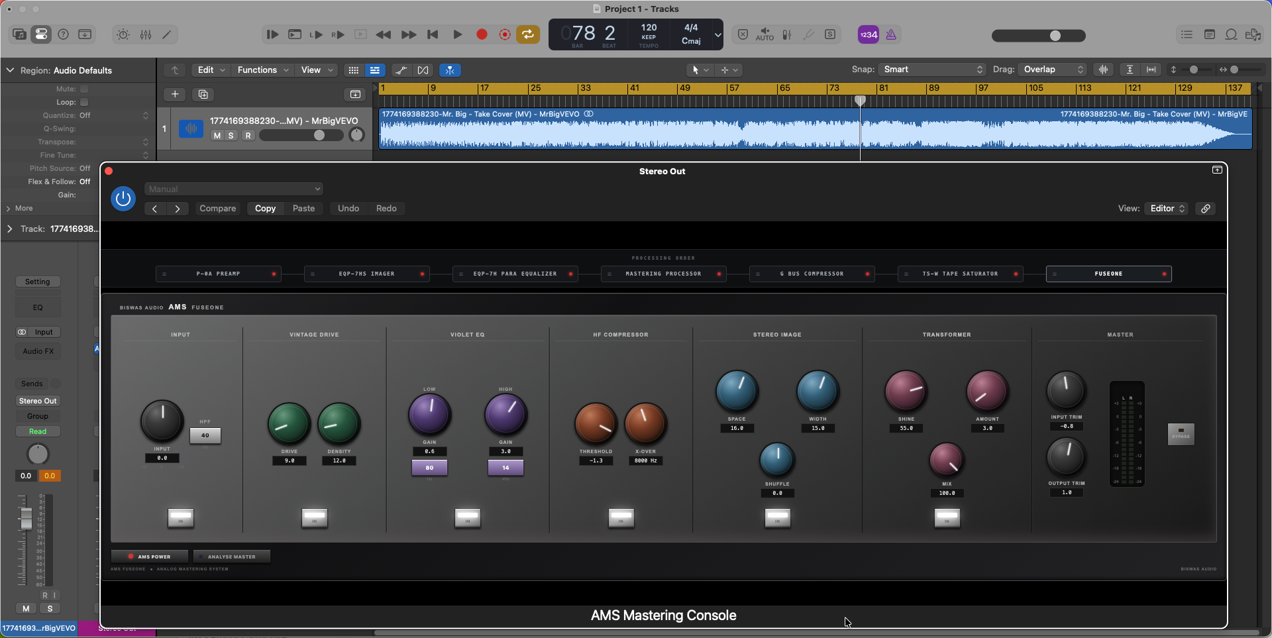This screenshot has height=638, width=1272.
Task: Toggle plugin power button in Stereo Out
Action: pos(123,199)
